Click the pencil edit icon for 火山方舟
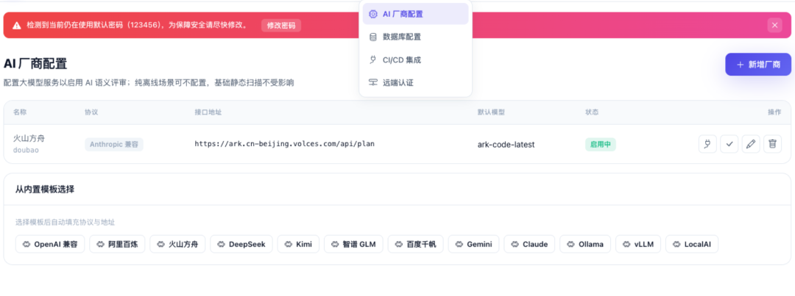This screenshot has width=795, height=296. pyautogui.click(x=751, y=144)
